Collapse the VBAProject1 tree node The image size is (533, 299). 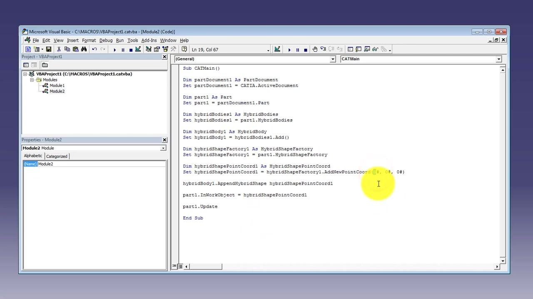click(25, 74)
